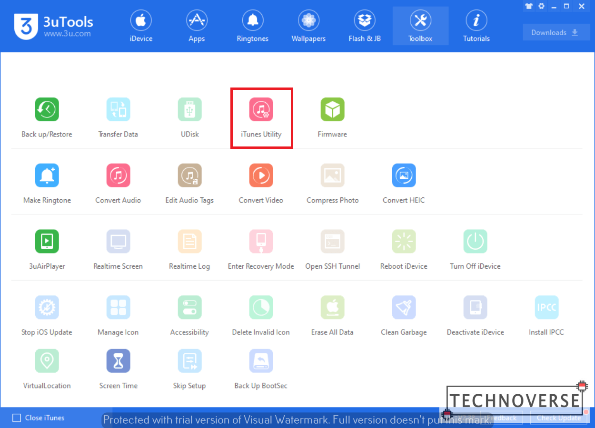Screen dimensions: 595x428
Task: Open the Convert Audio tool
Action: pos(118,184)
